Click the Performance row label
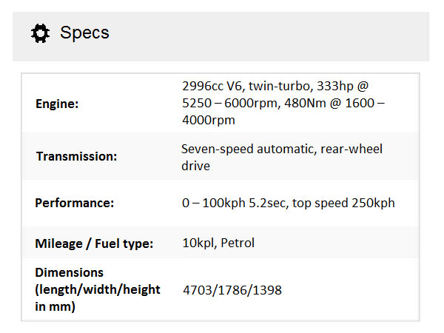 (x=75, y=203)
